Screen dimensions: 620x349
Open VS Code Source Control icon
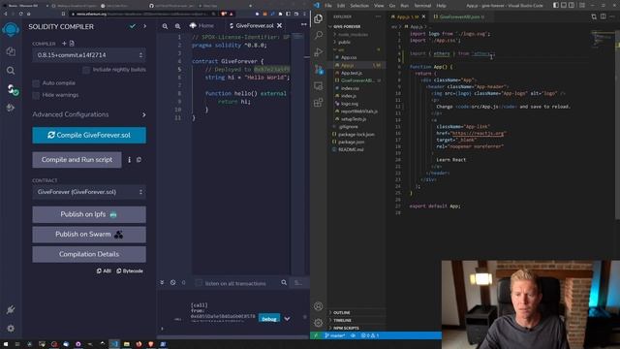coord(319,69)
